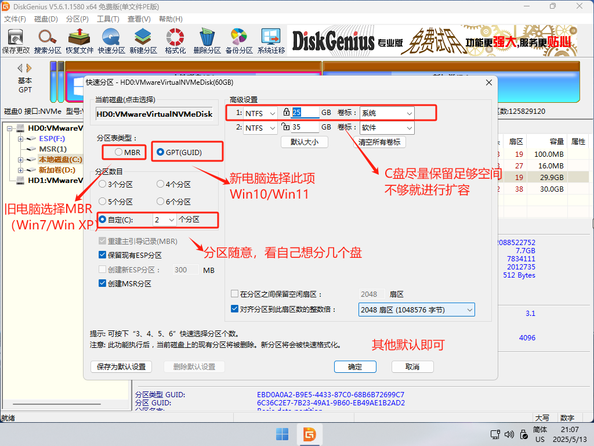
Task: Go to previous disk with left arrow
Action: [20, 68]
